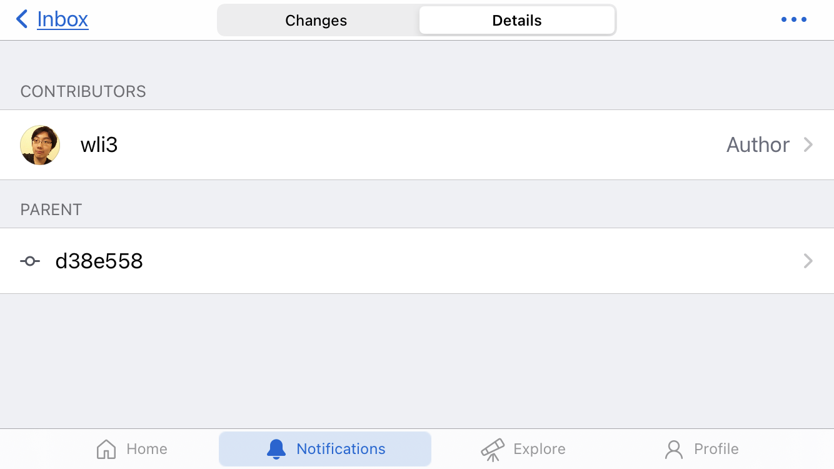Expand the parent commit chevron
The image size is (834, 469).
pyautogui.click(x=808, y=261)
